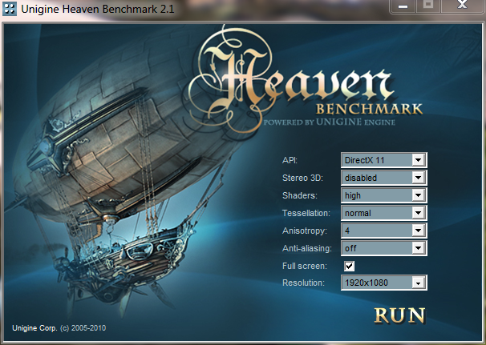Uncheck the Full screen checkbox
Image resolution: width=486 pixels, height=345 pixels.
click(350, 266)
